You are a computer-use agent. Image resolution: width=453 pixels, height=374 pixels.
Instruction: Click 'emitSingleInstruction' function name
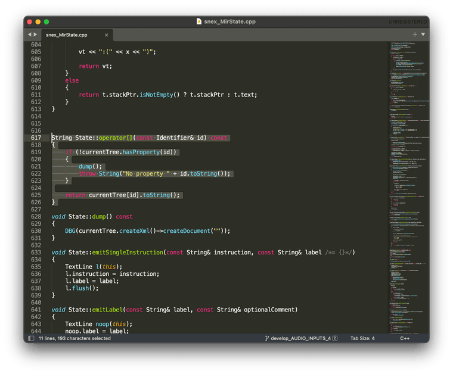tap(128, 253)
